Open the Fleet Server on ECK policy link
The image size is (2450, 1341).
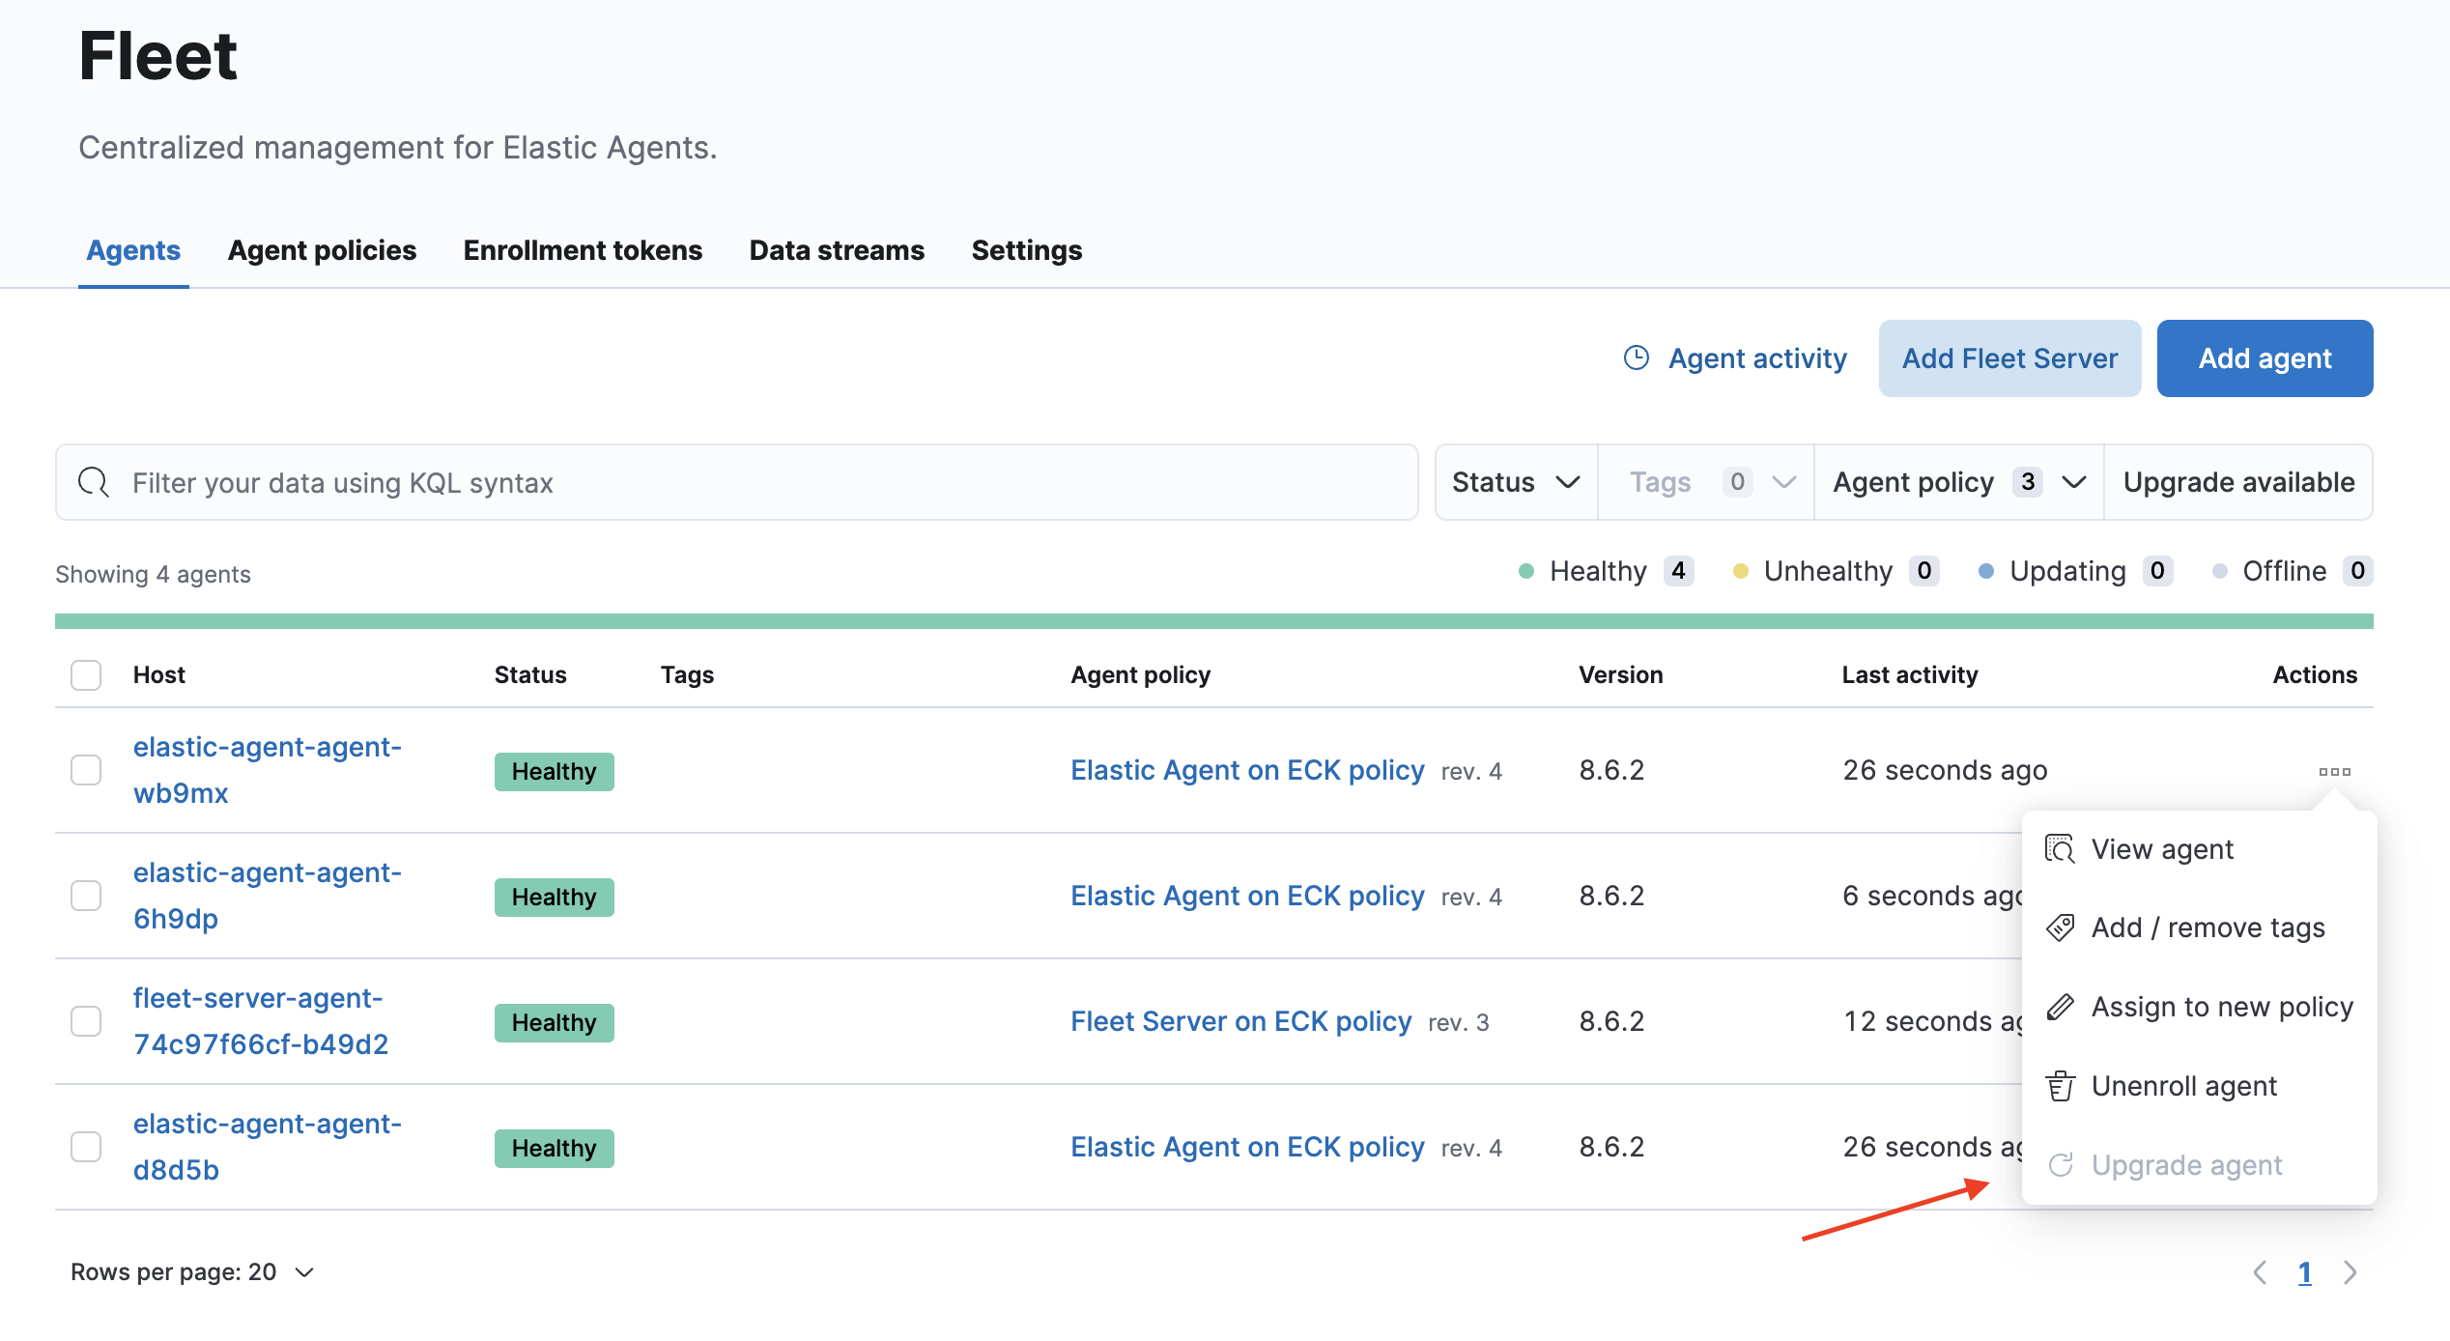pos(1240,1021)
